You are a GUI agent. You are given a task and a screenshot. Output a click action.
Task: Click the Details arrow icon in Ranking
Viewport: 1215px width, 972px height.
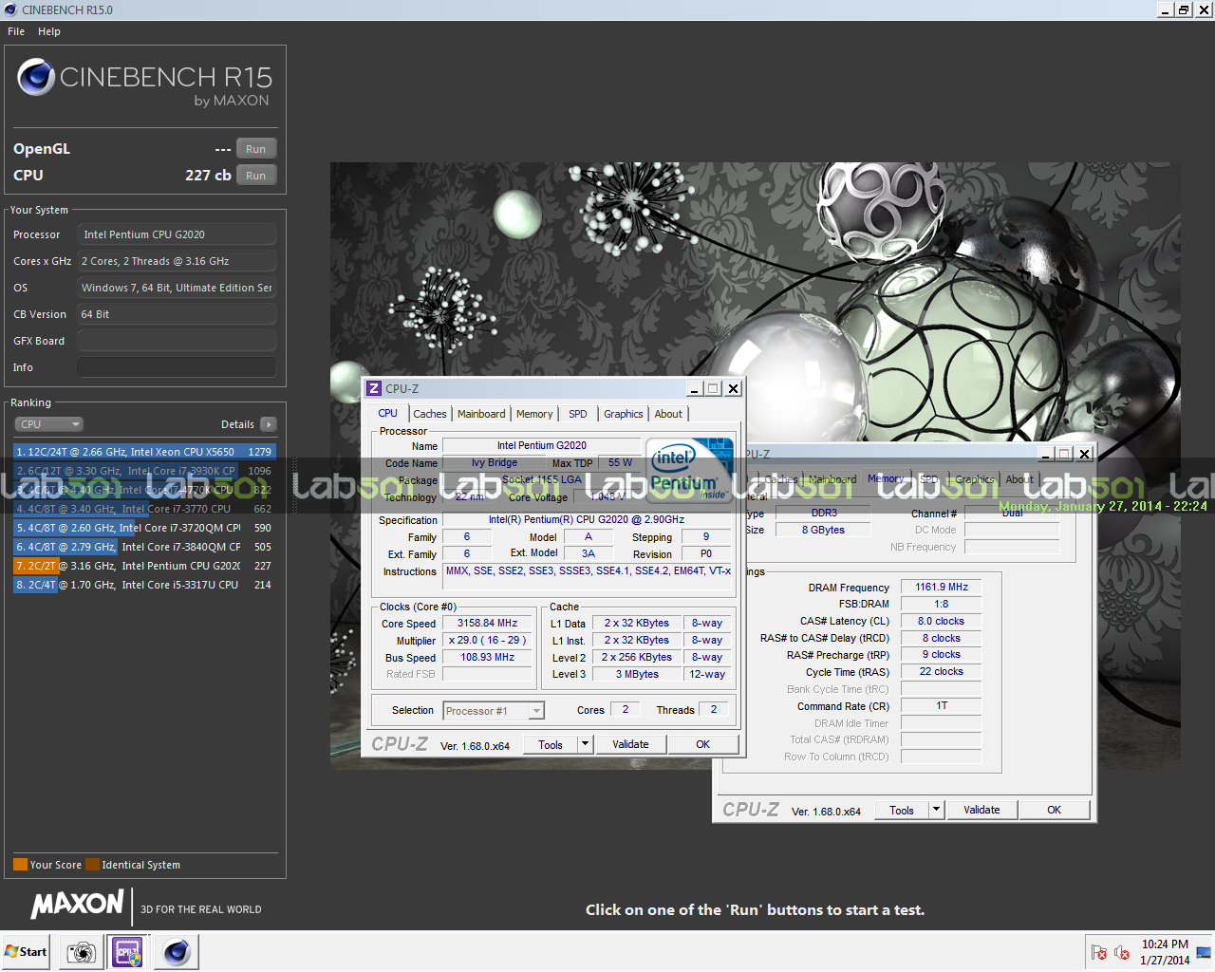pyautogui.click(x=269, y=424)
